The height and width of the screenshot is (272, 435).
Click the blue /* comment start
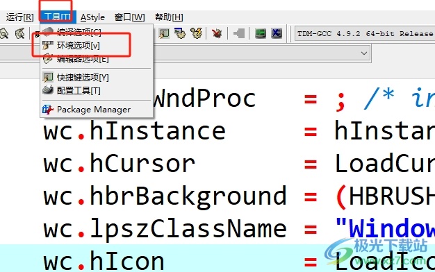(379, 98)
